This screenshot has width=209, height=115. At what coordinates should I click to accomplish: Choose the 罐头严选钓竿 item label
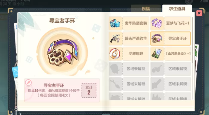coord(136,39)
